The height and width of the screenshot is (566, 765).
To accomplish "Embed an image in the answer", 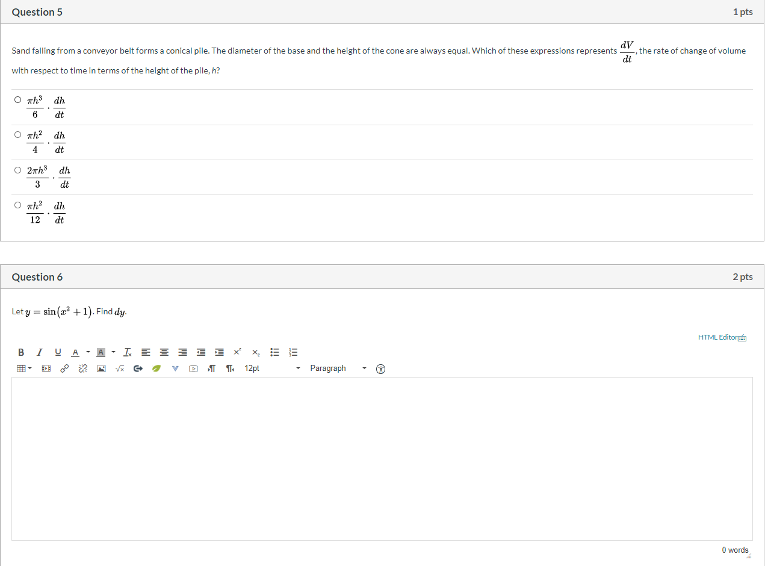I will 102,369.
